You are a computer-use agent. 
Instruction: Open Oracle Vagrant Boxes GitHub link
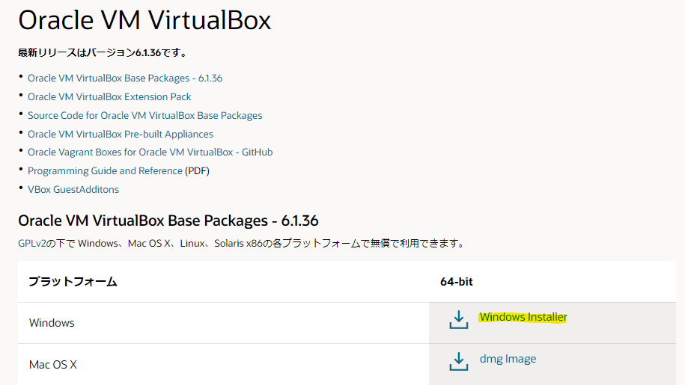point(150,153)
